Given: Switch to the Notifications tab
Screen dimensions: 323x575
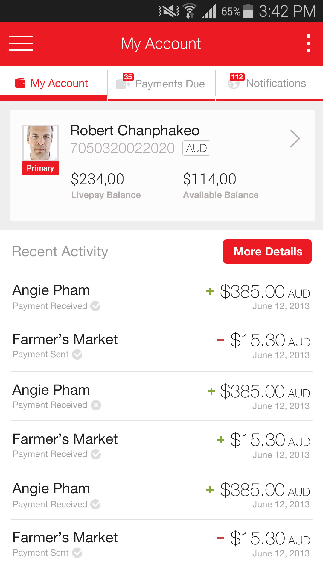Looking at the screenshot, I should [269, 83].
